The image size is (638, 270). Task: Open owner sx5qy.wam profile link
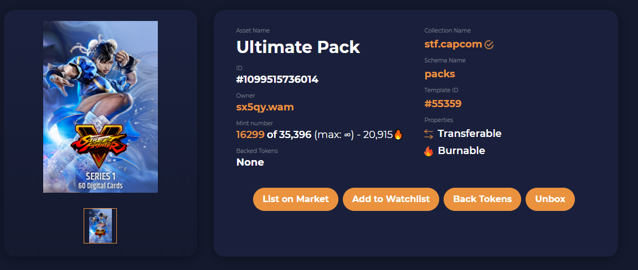point(265,107)
